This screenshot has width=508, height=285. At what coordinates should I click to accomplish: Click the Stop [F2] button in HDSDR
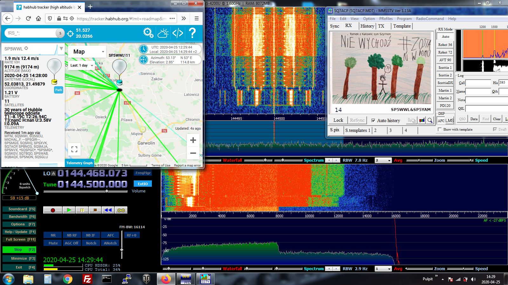click(x=19, y=250)
